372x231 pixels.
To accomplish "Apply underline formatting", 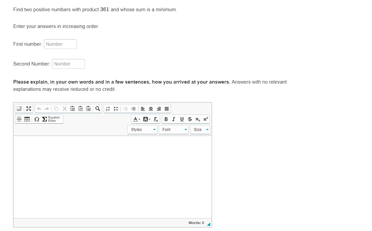I will [x=182, y=119].
